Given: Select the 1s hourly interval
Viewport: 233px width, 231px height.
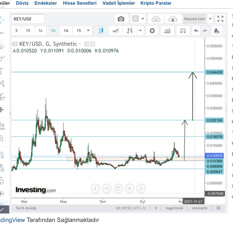Looking at the screenshot, I should [40, 31].
